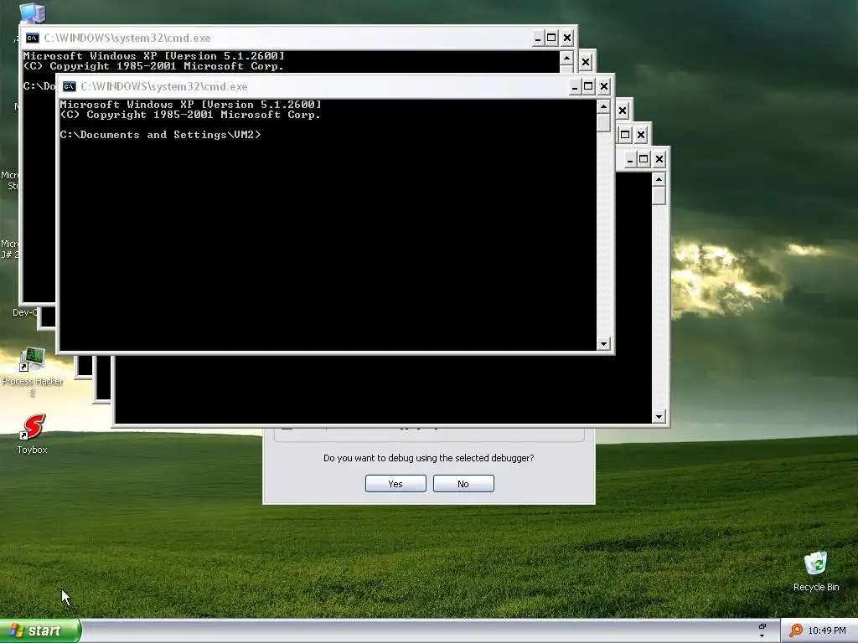The image size is (858, 643).
Task: Click front cmd window scrollbar down arrow
Action: tap(603, 344)
